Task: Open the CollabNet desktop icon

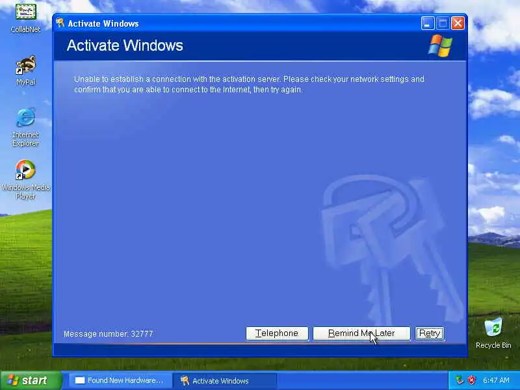Action: point(25,17)
